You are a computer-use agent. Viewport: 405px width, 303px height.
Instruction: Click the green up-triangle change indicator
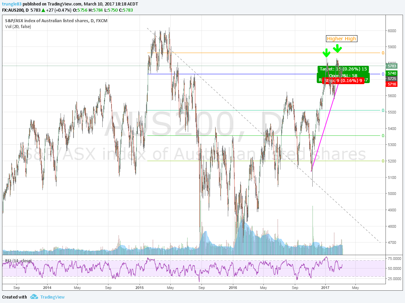click(43, 10)
